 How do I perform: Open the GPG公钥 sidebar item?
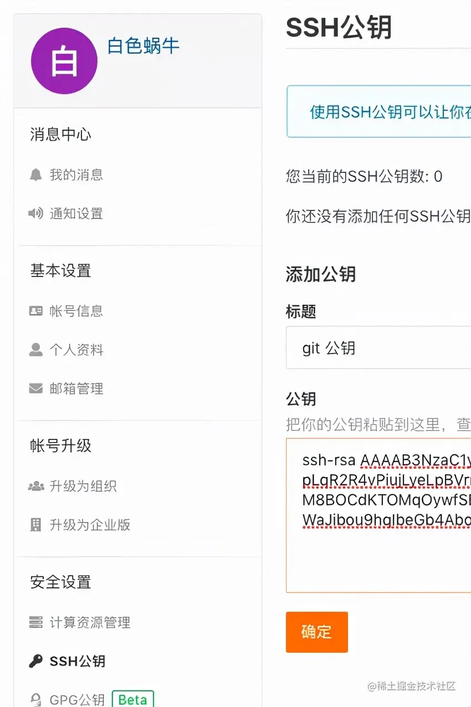click(x=78, y=700)
